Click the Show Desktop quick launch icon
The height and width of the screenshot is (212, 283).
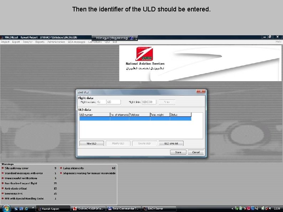coord(16,208)
